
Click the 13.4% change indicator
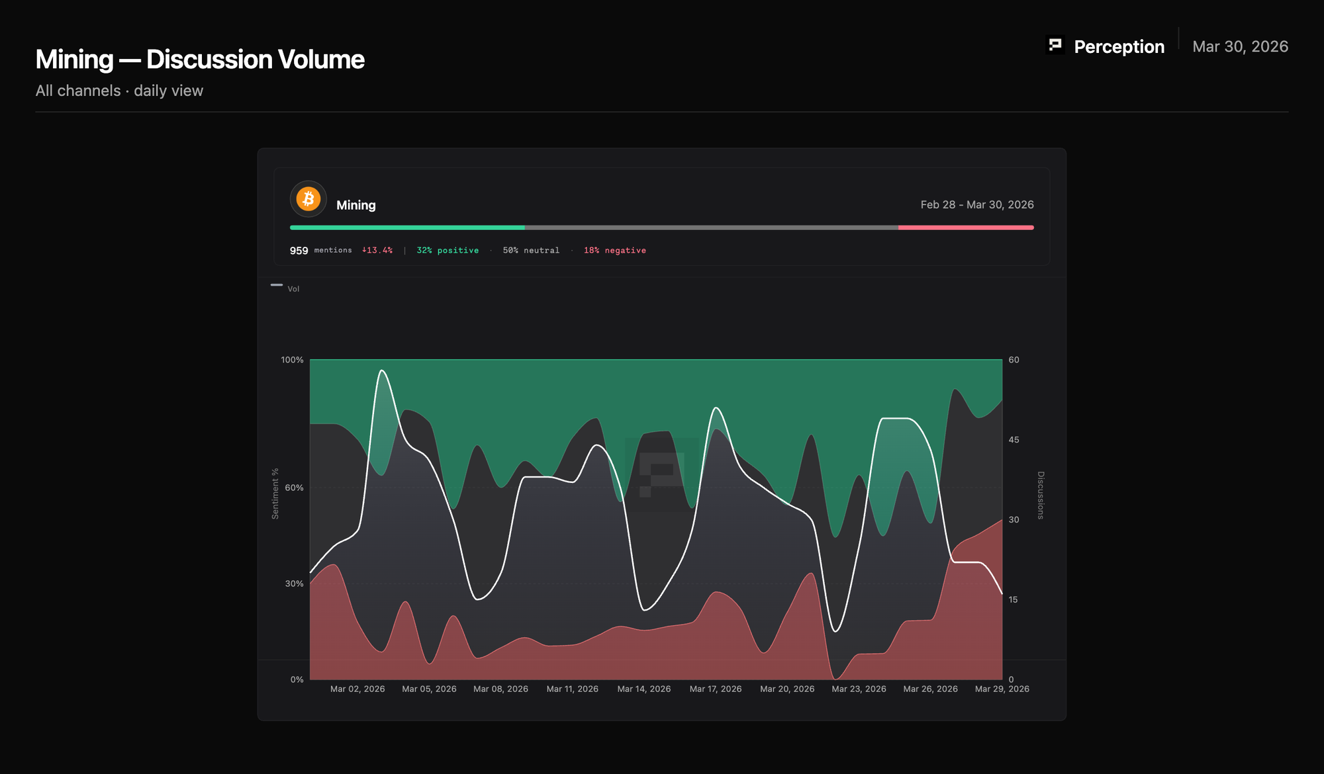[377, 251]
